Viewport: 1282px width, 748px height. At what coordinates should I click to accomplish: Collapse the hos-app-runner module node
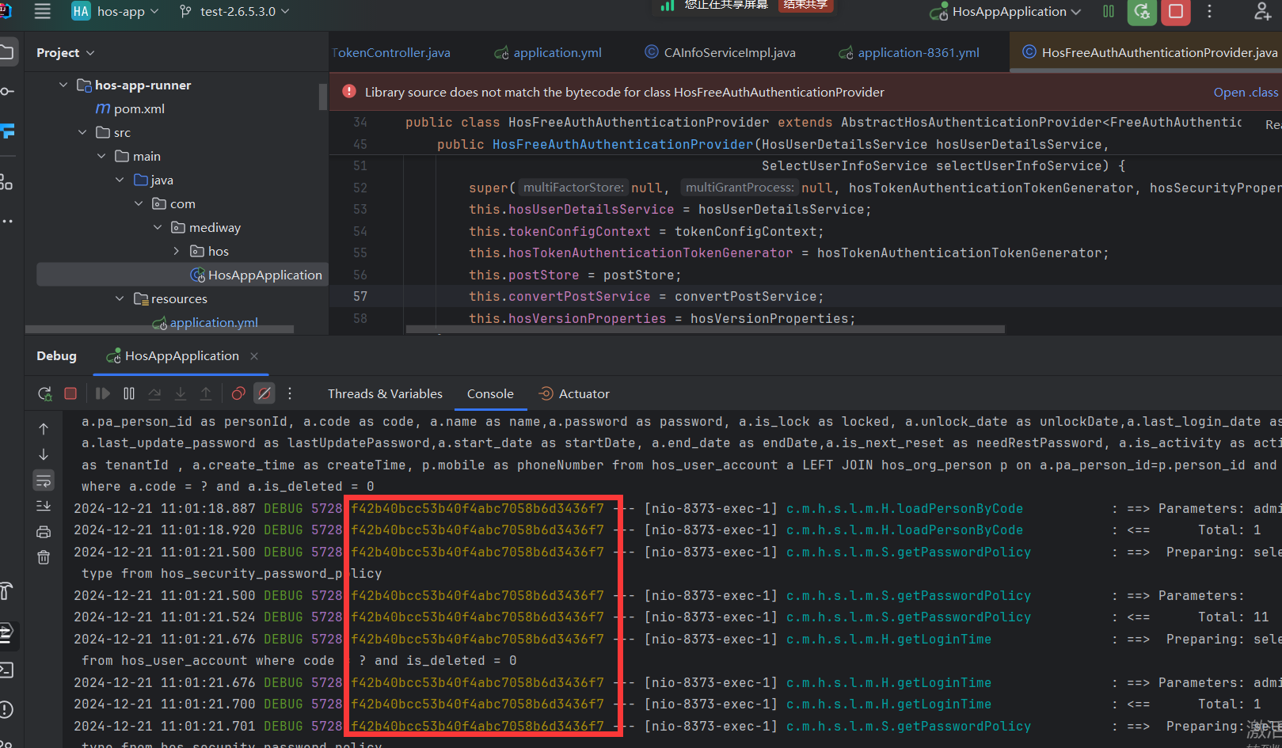(63, 85)
